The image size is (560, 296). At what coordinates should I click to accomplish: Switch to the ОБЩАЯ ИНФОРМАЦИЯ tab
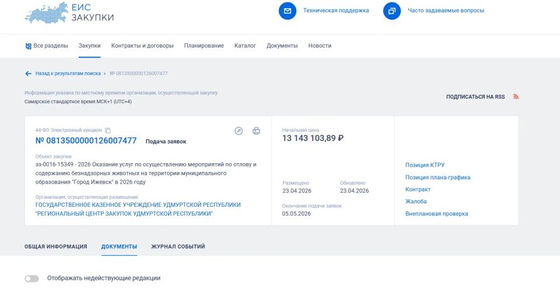pyautogui.click(x=56, y=246)
